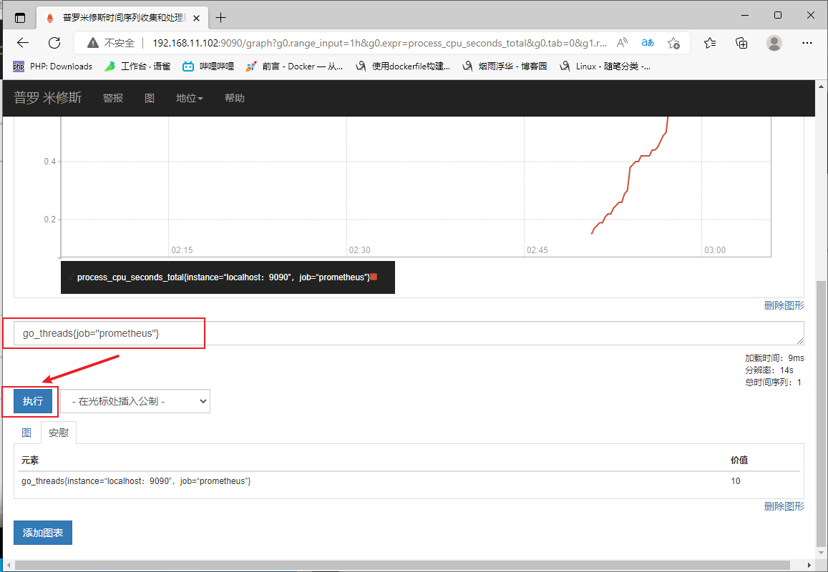The width and height of the screenshot is (828, 572).
Task: Switch to the 图 graph tab
Action: pos(26,433)
